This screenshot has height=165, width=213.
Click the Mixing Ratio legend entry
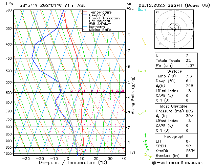pos(100,30)
